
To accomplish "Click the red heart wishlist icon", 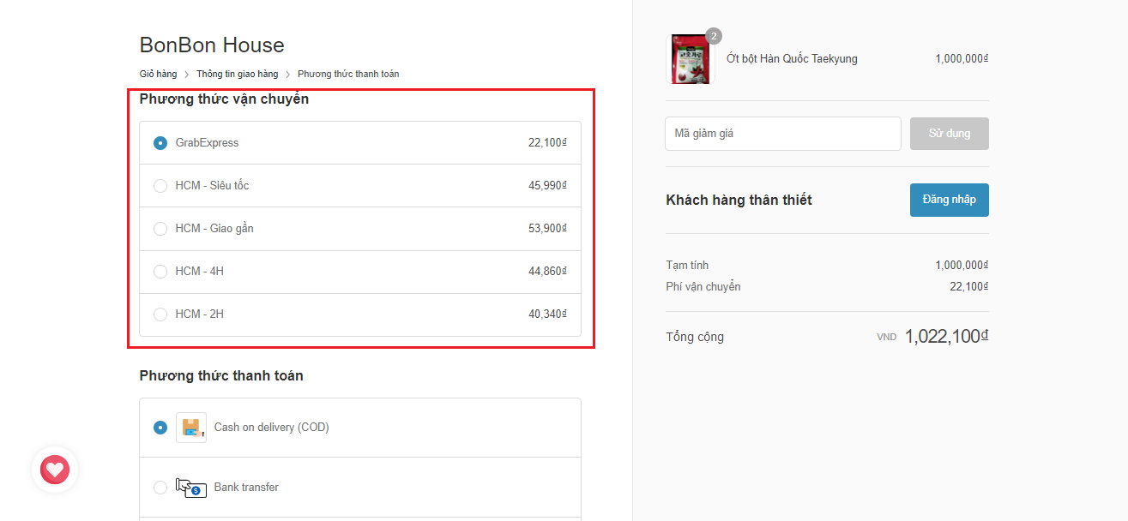I will coord(55,470).
